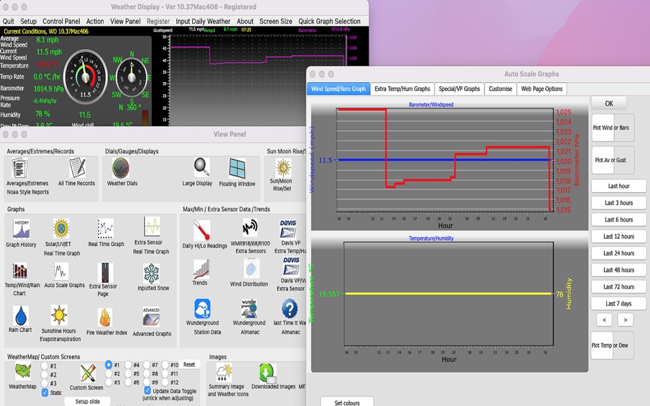Open the Floating Window icon
Image resolution: width=650 pixels, height=406 pixels.
(237, 169)
